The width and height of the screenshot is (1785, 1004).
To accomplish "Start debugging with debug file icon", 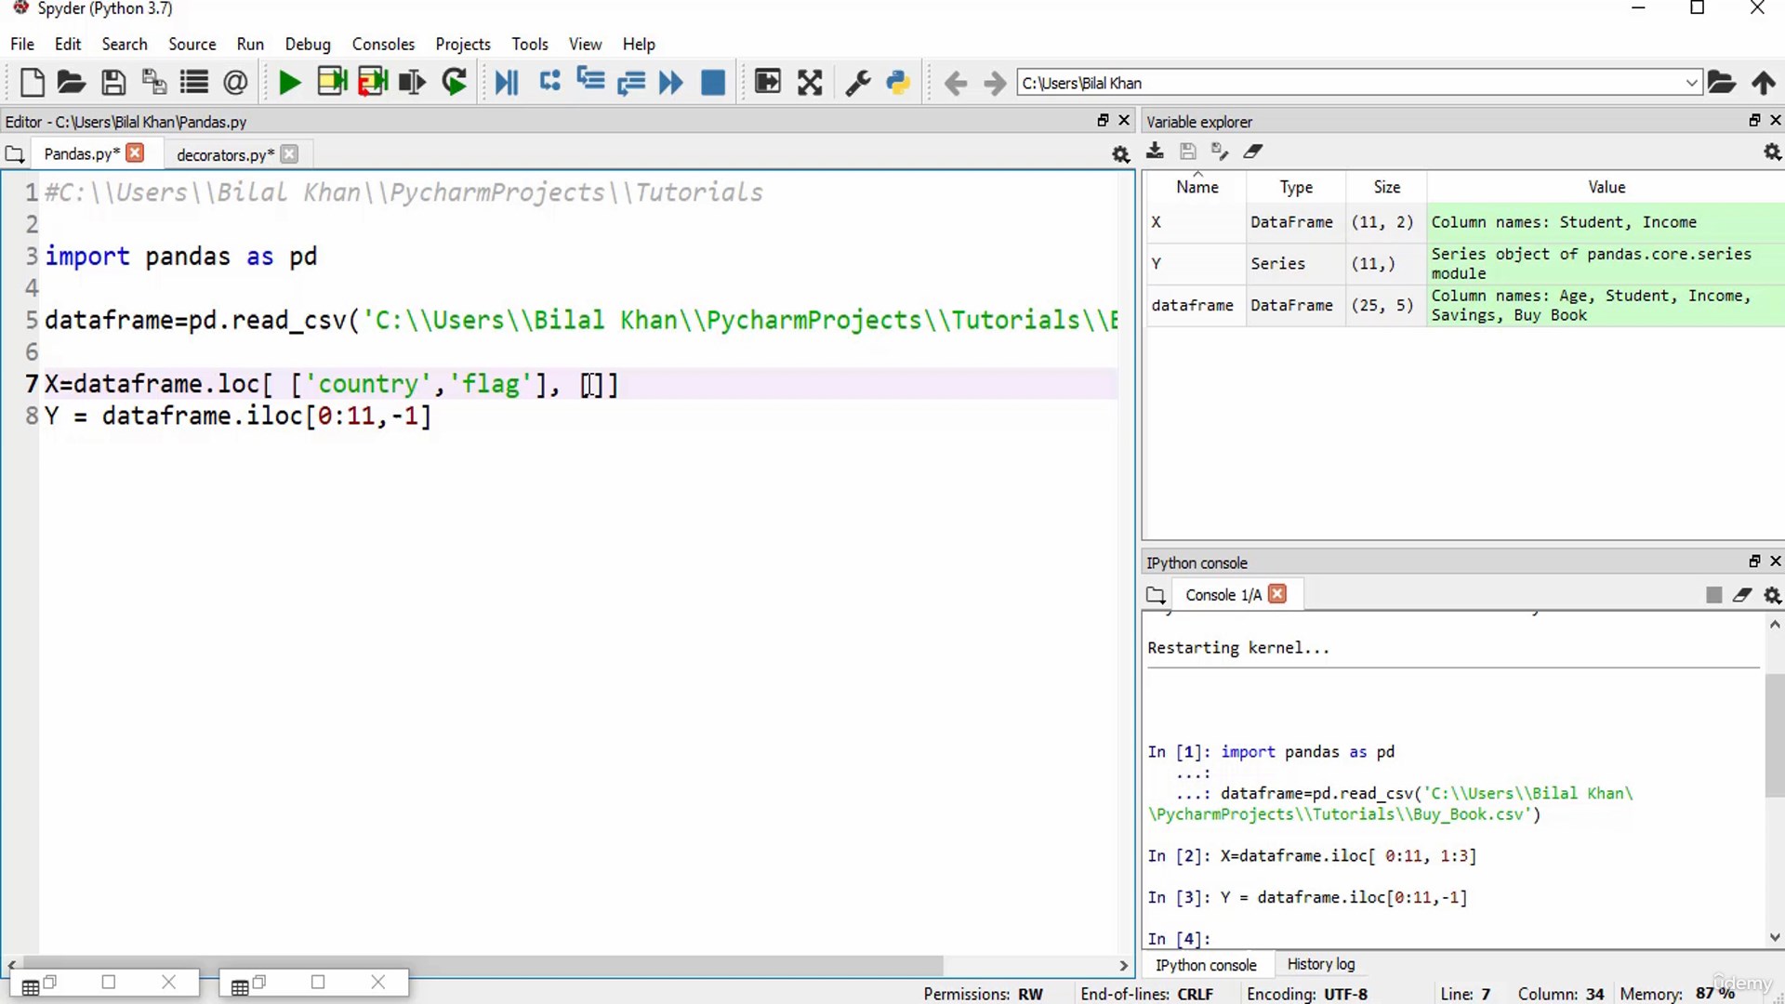I will [x=507, y=83].
